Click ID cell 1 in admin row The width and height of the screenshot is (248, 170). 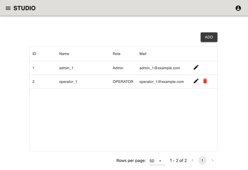[33, 68]
